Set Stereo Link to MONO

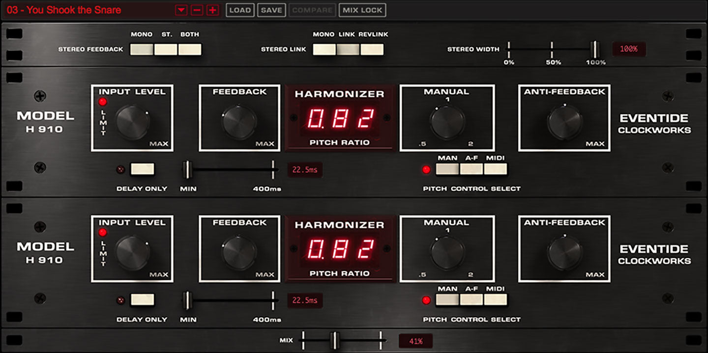click(x=324, y=49)
